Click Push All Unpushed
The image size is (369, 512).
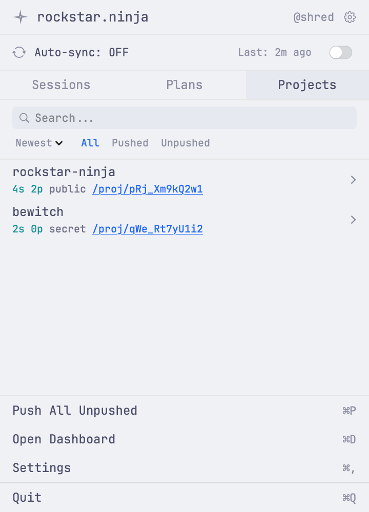[75, 410]
